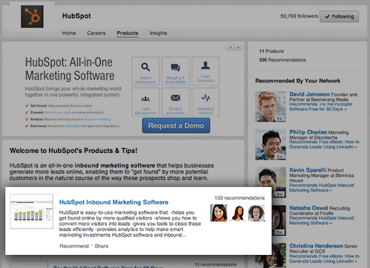This screenshot has height=268, width=370.
Task: Open Christina Henderson's recommended free eBook link
Action: [x=324, y=259]
